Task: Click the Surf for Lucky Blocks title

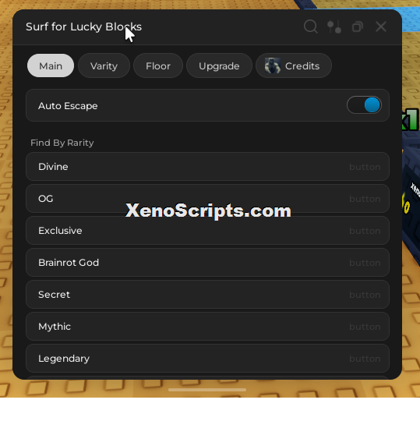Action: click(83, 27)
